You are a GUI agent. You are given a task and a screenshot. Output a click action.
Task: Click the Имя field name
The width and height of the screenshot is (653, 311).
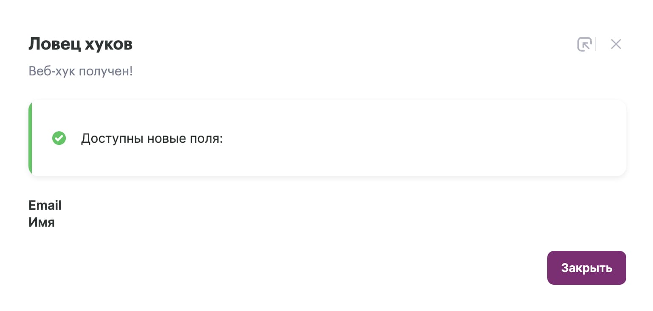[42, 222]
